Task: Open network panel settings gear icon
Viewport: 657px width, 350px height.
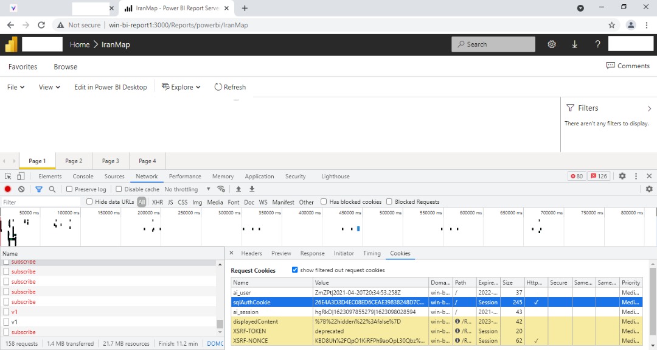Action: pyautogui.click(x=649, y=189)
